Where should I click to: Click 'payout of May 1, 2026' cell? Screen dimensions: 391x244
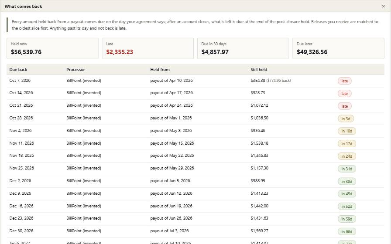coord(171,118)
